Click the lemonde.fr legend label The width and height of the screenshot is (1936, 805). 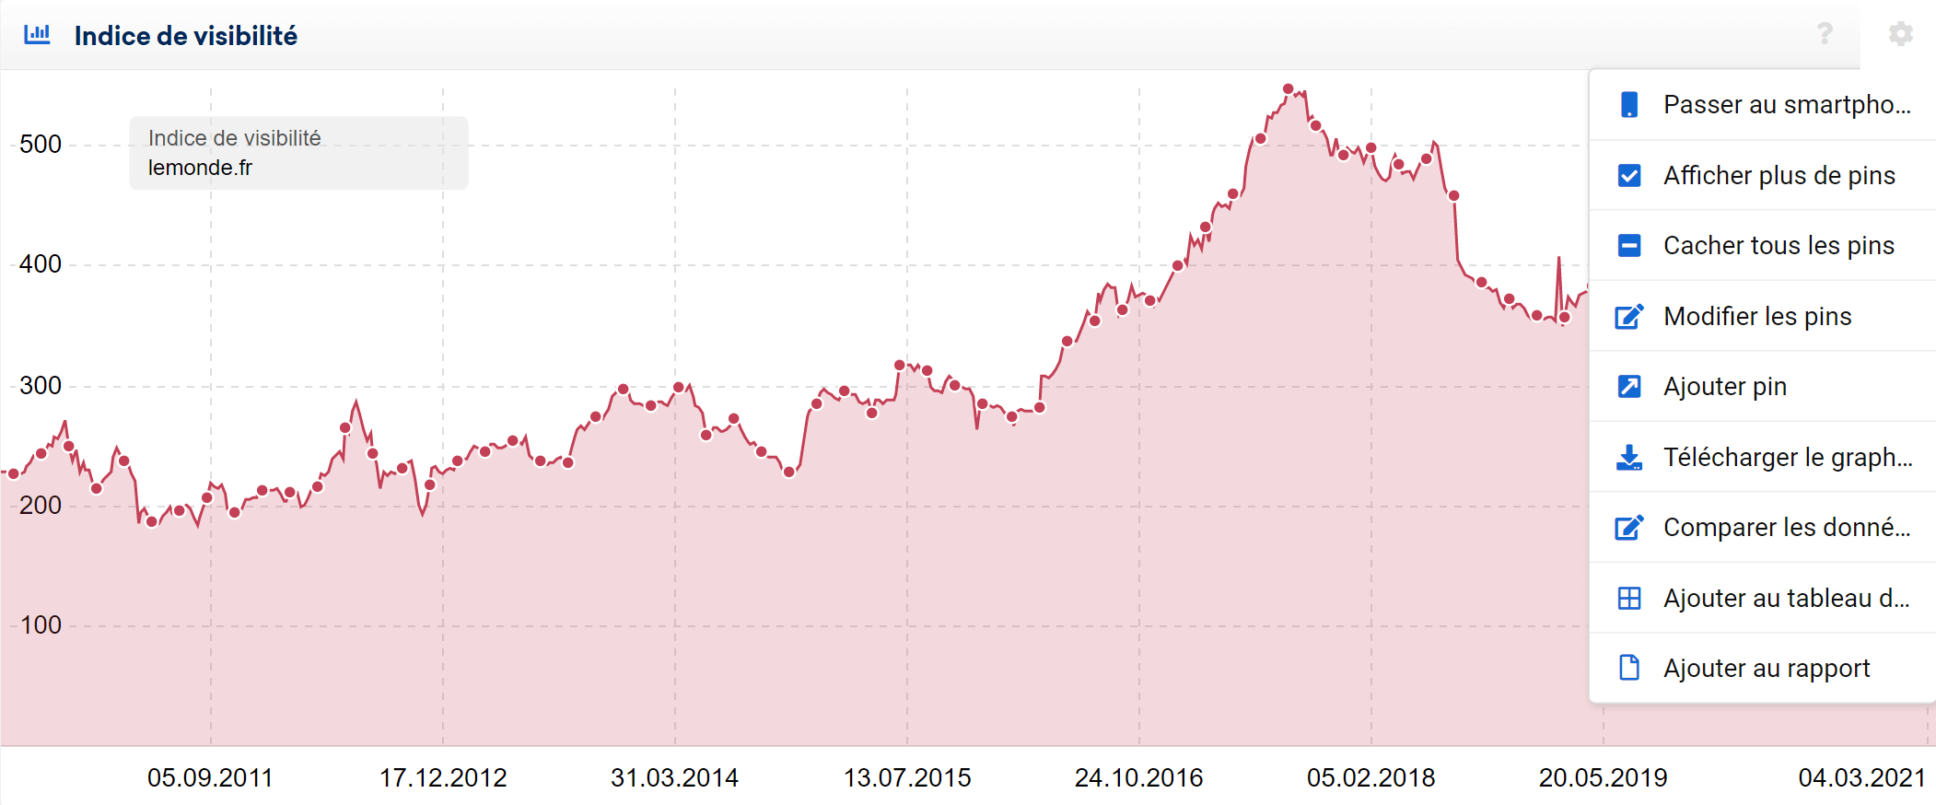(200, 168)
